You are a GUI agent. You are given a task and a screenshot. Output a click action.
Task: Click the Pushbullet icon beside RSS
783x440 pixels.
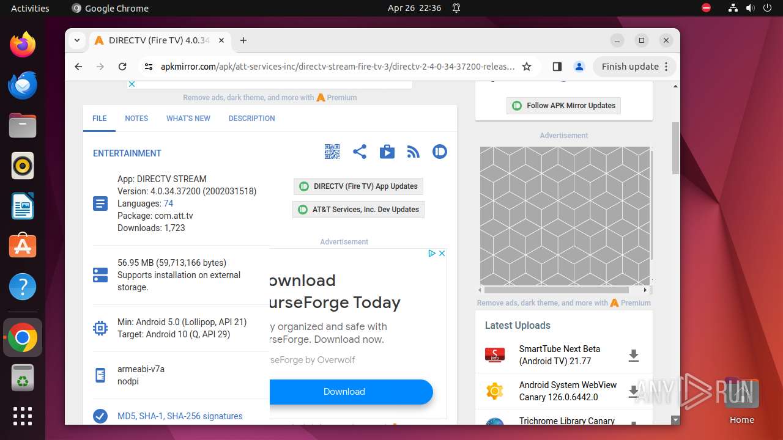[x=440, y=152]
